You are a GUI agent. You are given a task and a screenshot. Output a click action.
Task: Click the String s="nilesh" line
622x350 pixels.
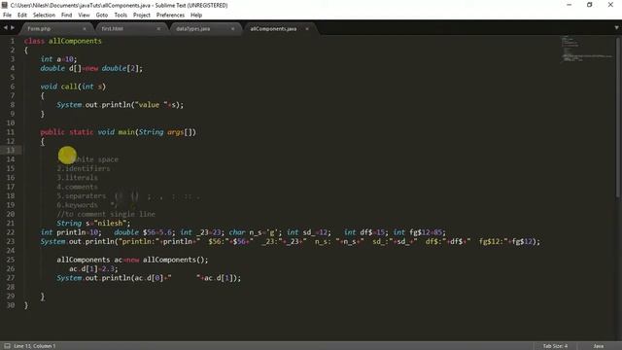[93, 223]
